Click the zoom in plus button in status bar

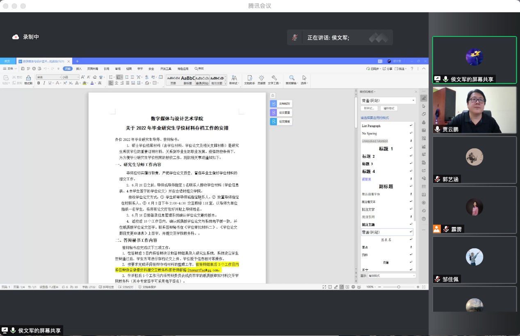click(418, 286)
